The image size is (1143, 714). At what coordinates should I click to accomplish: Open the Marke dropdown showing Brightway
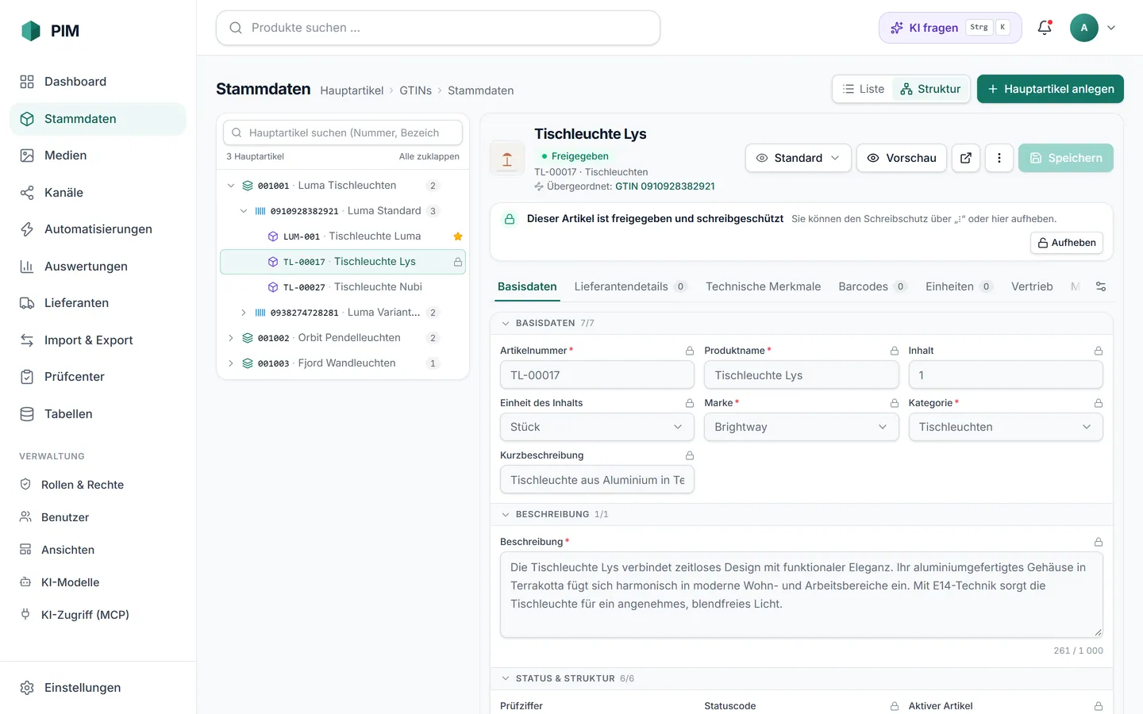tap(801, 427)
